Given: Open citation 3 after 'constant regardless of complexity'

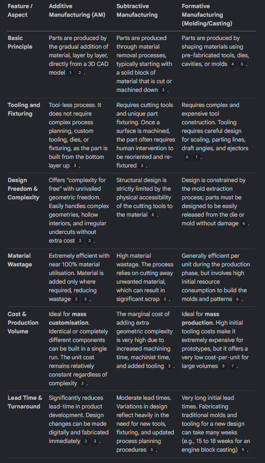Looking at the screenshot, I should click(82, 384).
